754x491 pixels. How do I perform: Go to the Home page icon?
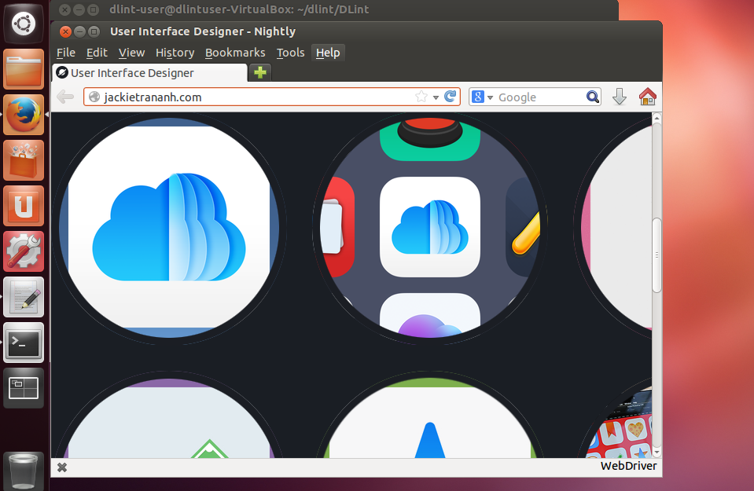(647, 97)
